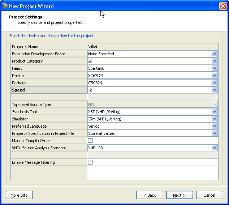
Task: Expand the Product Category dropdown
Action: click(215, 61)
